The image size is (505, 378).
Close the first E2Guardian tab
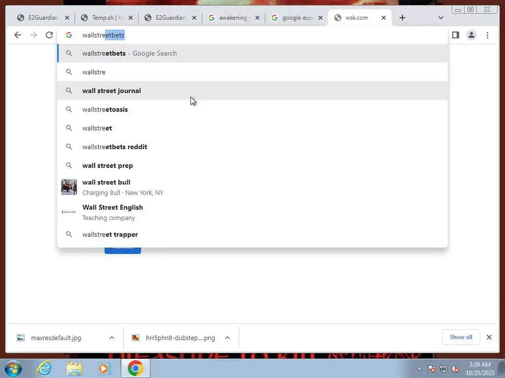click(67, 18)
